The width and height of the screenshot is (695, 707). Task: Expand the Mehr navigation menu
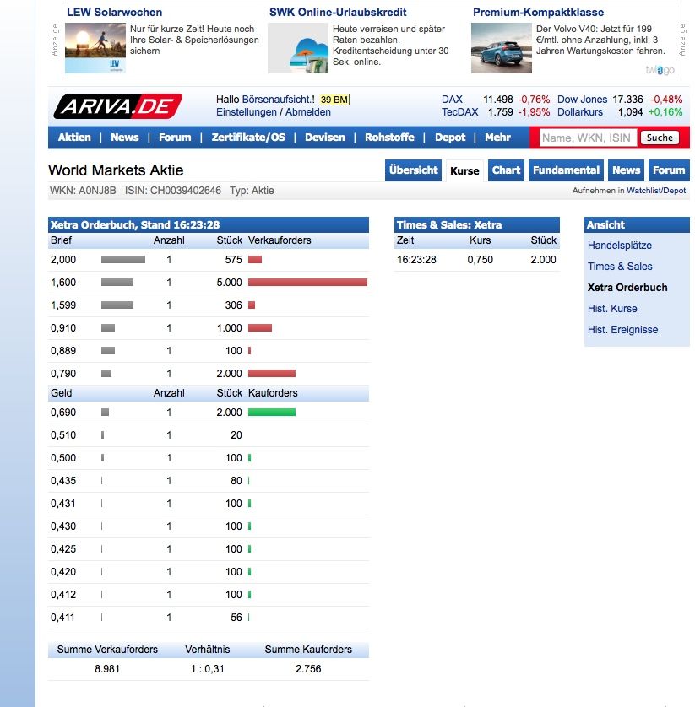pyautogui.click(x=497, y=138)
